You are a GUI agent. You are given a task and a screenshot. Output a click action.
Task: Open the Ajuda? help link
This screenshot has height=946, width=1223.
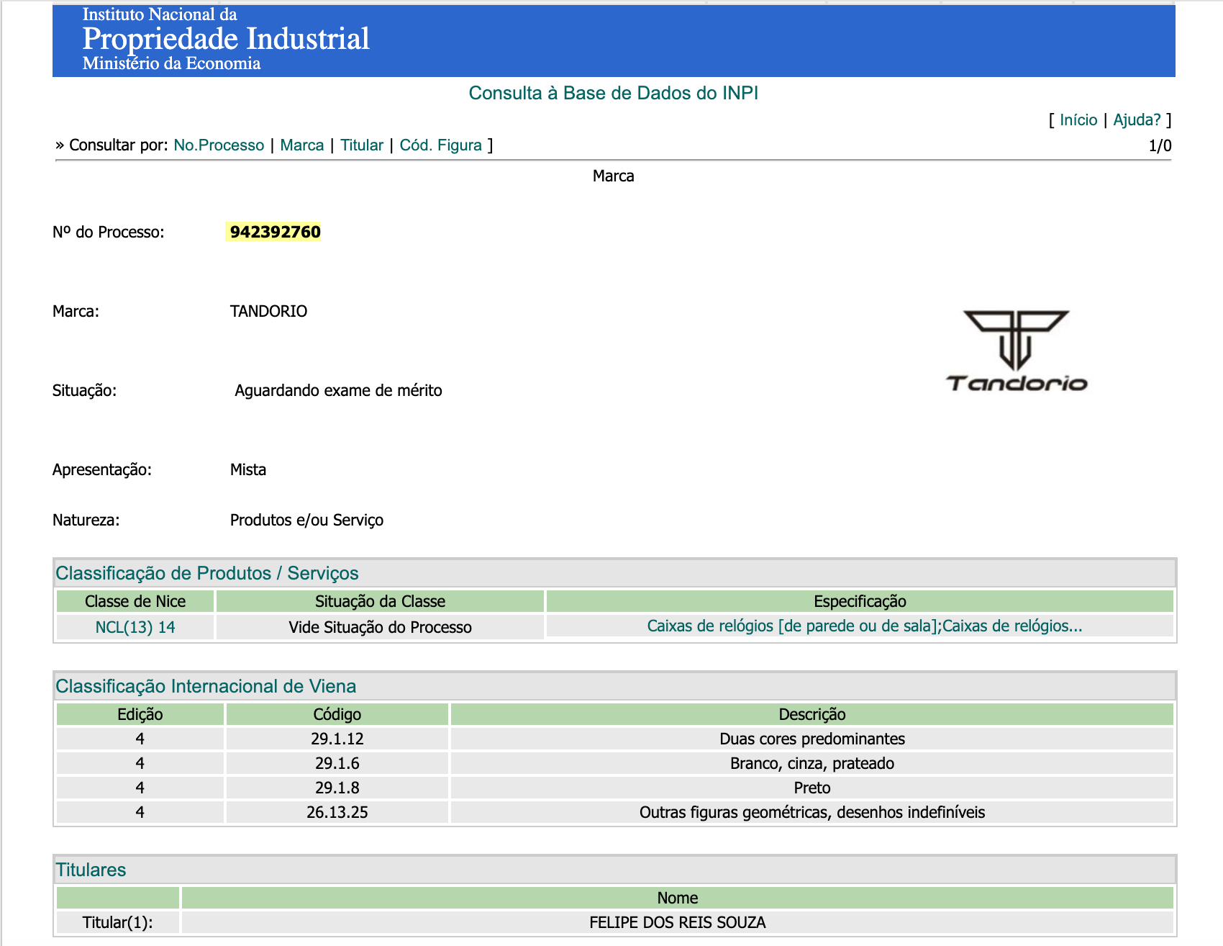(1137, 120)
